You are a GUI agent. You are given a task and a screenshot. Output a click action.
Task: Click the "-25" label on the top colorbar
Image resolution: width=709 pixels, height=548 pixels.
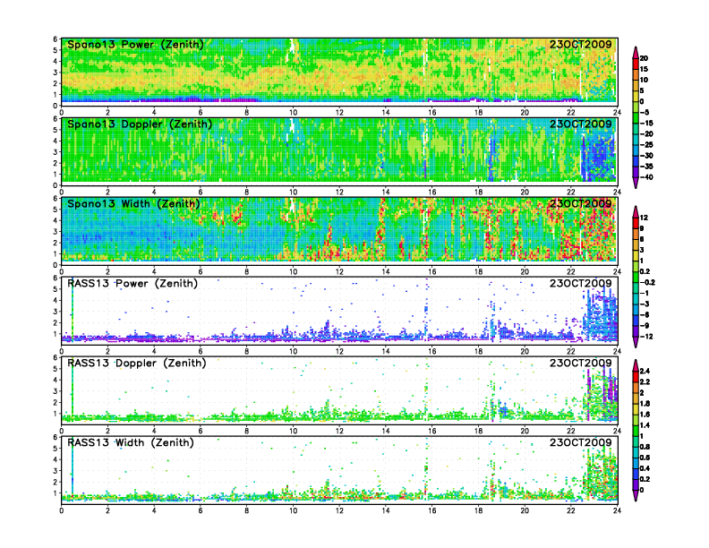tap(646, 145)
